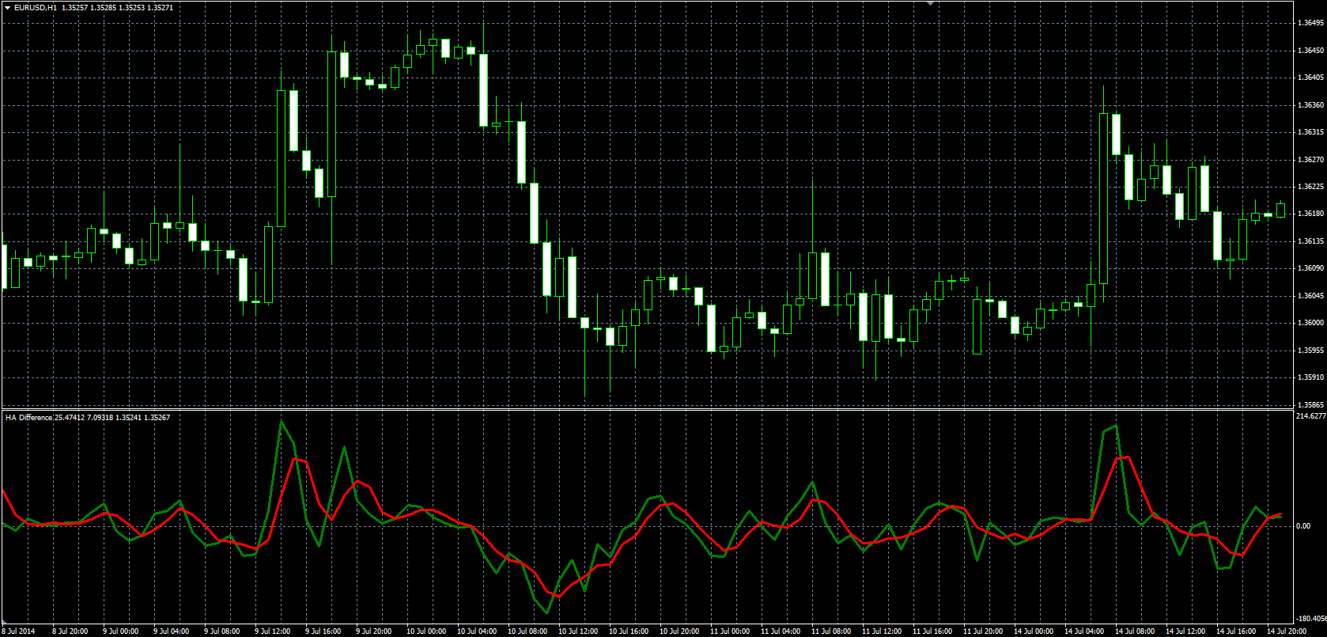
Task: Click the 1.36405 price scale label
Action: (x=1310, y=78)
